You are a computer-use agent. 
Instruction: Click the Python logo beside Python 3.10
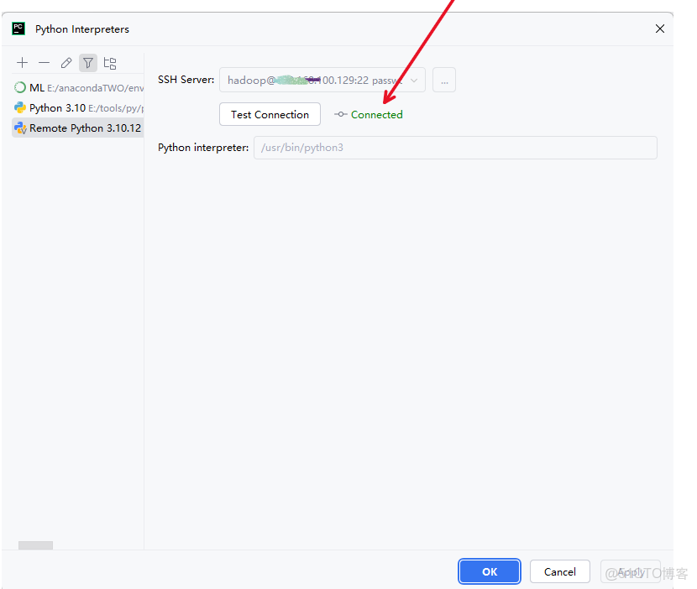click(x=18, y=107)
